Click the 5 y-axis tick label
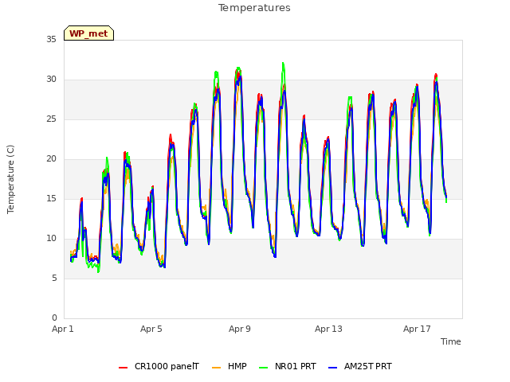Viewport: 510px width, 382px height. coord(54,278)
